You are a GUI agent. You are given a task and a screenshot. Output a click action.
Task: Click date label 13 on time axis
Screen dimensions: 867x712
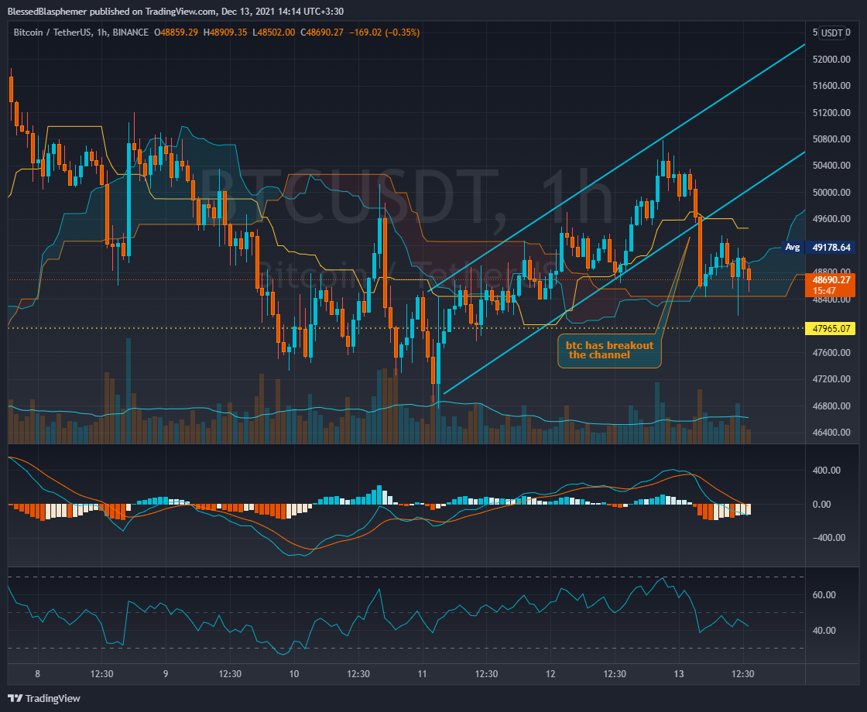point(679,674)
